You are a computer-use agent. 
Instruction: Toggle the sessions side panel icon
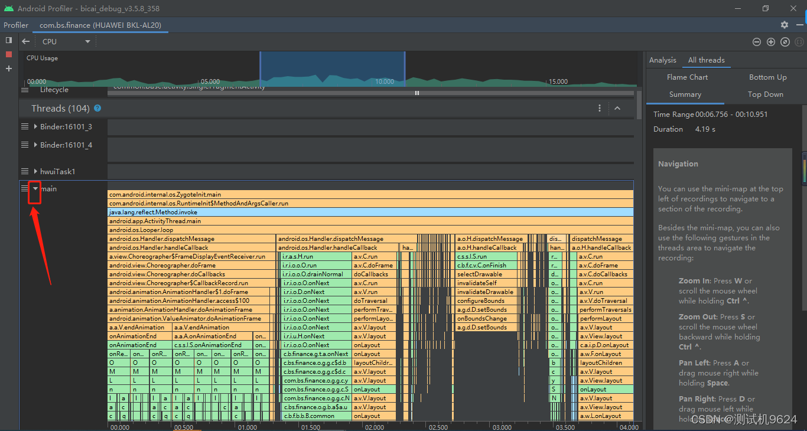point(9,40)
